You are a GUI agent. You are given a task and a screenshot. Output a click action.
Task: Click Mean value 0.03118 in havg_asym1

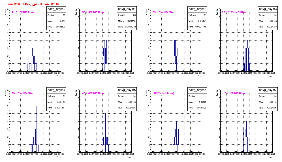[x=131, y=21]
